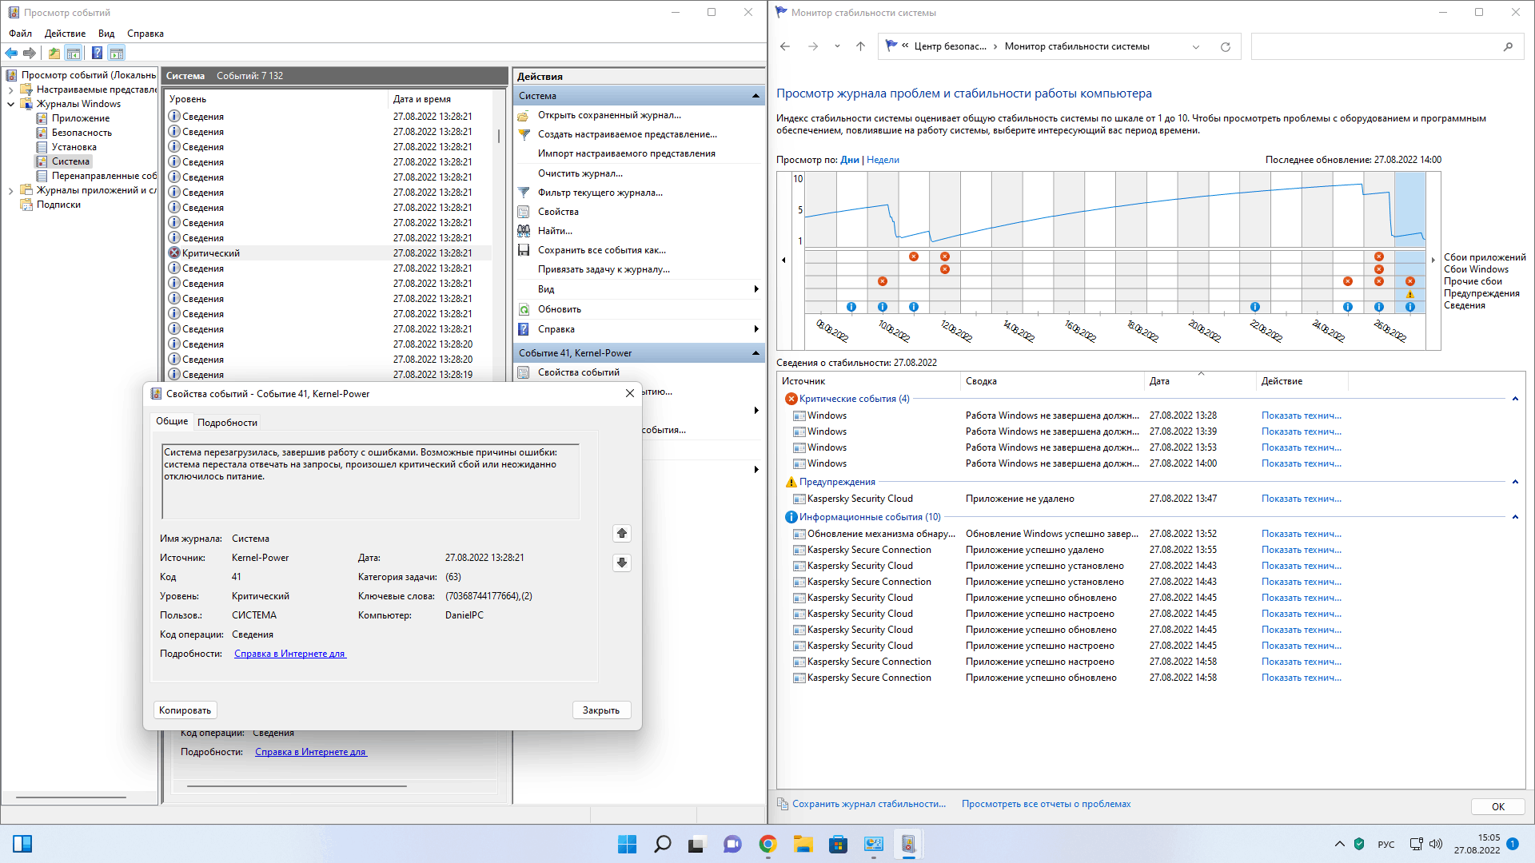Viewport: 1535px width, 863px height.
Task: Click the down arrow for next event in properties dialog
Action: [x=622, y=563]
